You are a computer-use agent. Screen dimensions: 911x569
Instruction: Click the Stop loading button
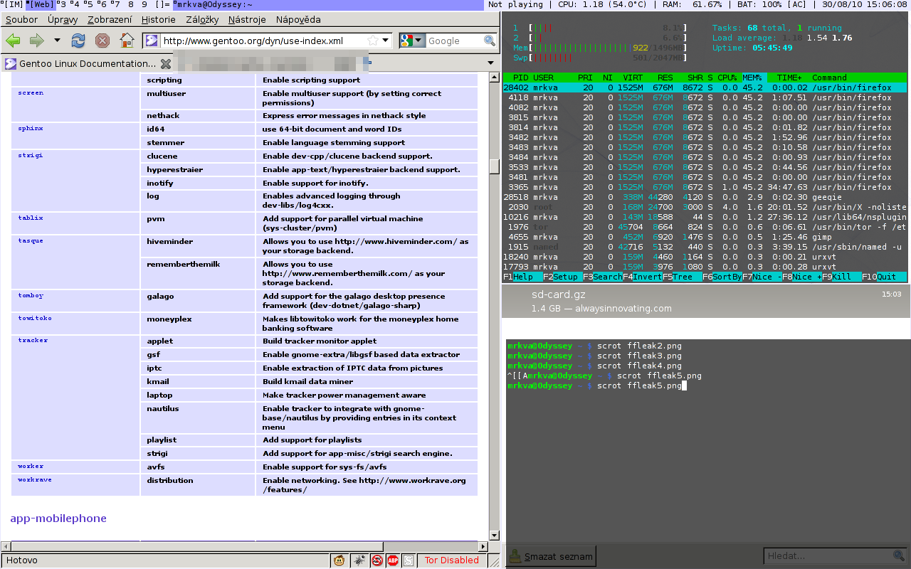pyautogui.click(x=102, y=41)
